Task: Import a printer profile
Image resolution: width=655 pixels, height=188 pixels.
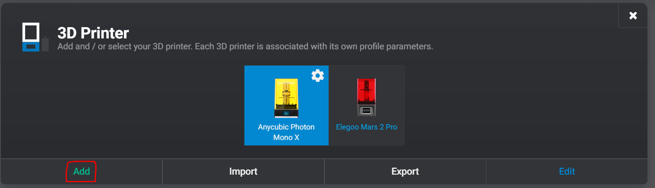Action: pos(243,171)
